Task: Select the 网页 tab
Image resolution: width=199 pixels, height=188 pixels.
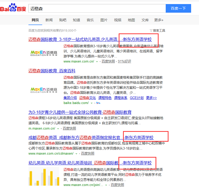Action: coord(35,20)
